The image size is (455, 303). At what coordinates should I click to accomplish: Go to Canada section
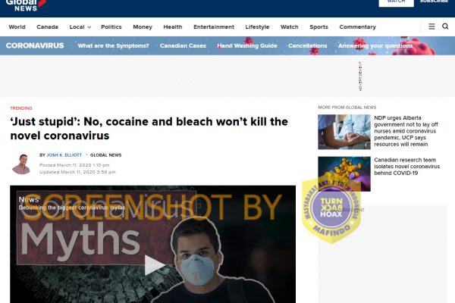(47, 27)
